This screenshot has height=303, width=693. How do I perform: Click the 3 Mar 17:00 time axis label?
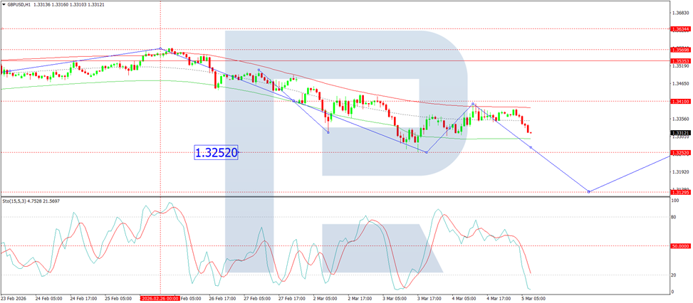pyautogui.click(x=428, y=299)
